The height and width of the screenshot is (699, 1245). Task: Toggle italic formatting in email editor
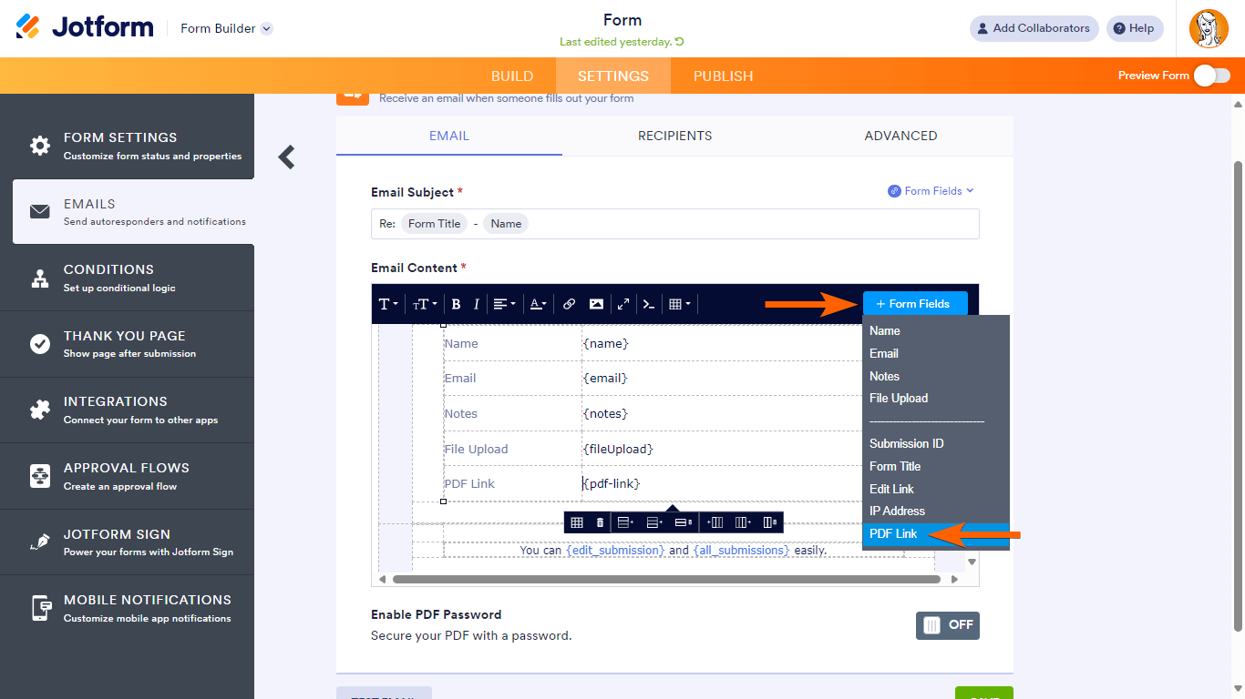tap(476, 304)
